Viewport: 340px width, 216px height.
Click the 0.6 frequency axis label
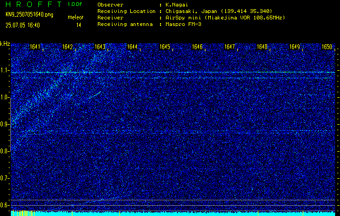point(5,205)
